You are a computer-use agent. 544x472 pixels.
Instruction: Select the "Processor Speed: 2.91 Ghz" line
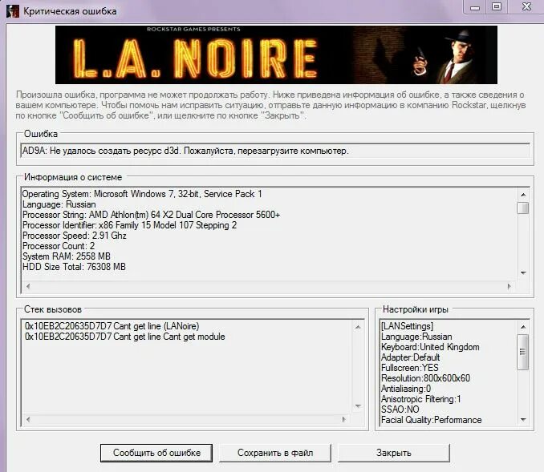(75, 236)
